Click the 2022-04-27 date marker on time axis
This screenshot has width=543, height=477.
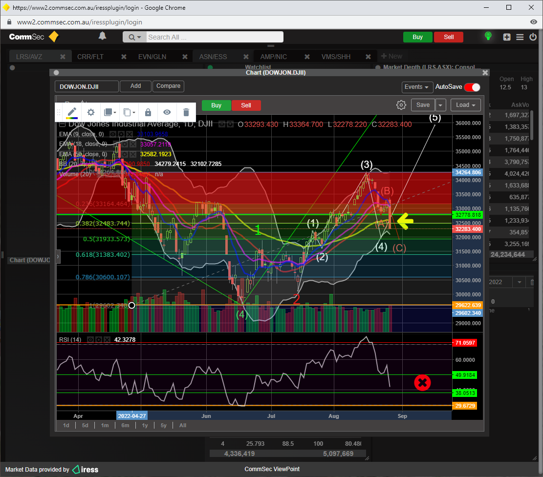(x=132, y=416)
